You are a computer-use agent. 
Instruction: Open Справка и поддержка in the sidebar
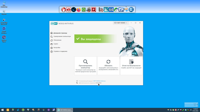tap(59, 51)
